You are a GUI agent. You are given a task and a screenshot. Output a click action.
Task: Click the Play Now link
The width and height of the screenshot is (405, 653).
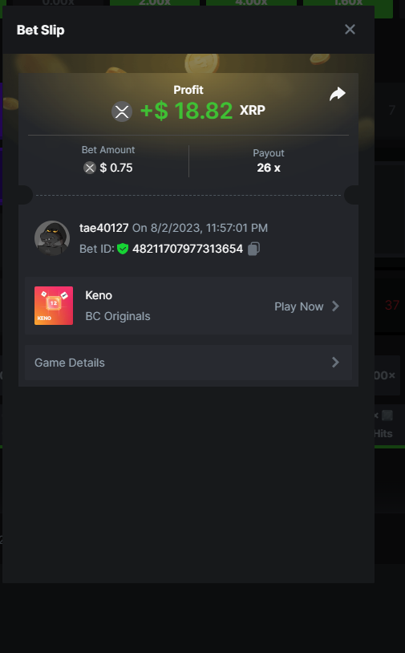[299, 306]
